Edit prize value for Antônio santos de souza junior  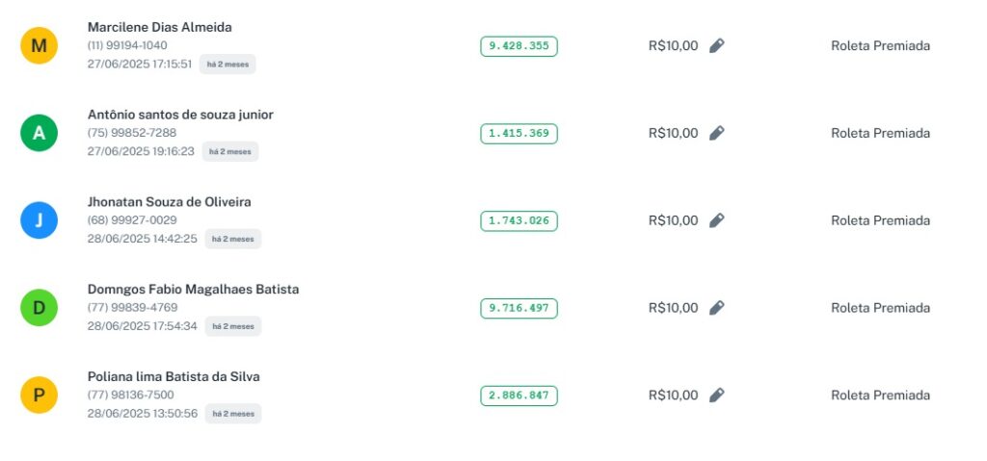point(716,133)
